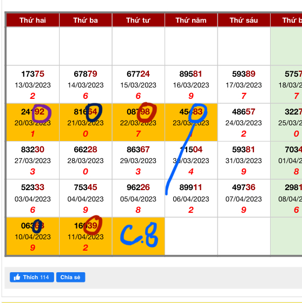Select the Thứ hai column header

click(32, 20)
